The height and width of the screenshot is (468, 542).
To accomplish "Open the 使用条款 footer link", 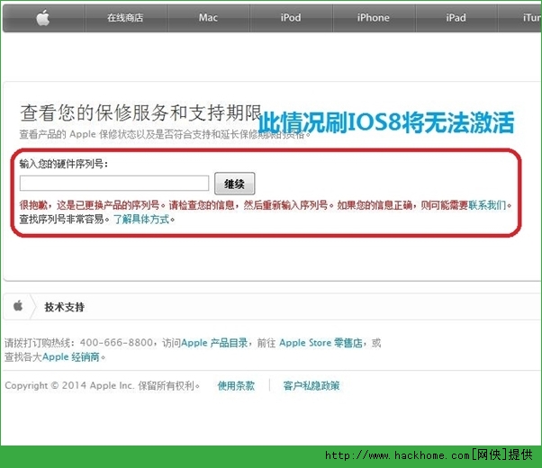I will (x=236, y=385).
